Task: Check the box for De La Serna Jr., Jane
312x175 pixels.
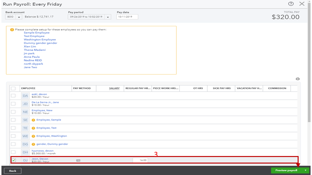Action: [x=13, y=104]
